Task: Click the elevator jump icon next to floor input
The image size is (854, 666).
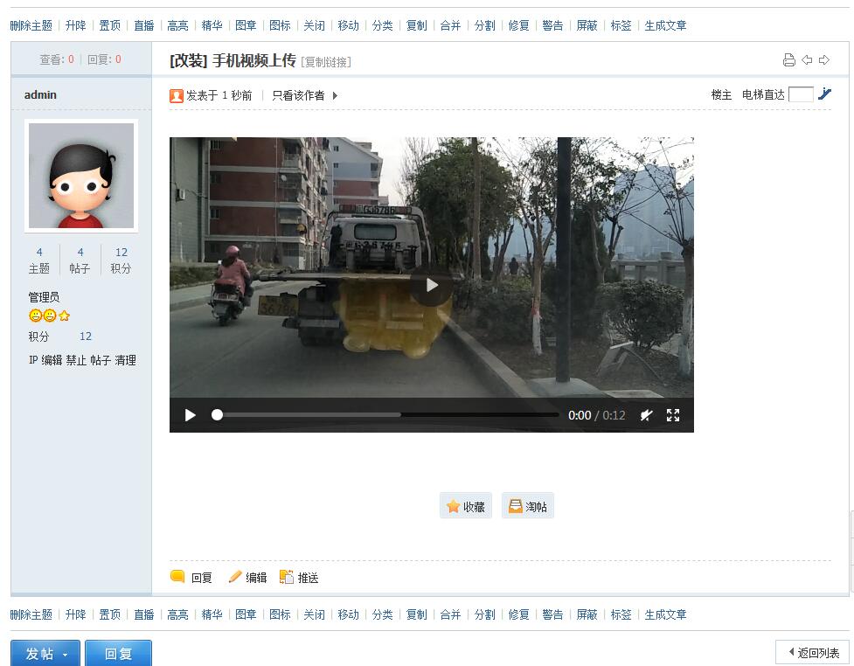Action: 824,94
